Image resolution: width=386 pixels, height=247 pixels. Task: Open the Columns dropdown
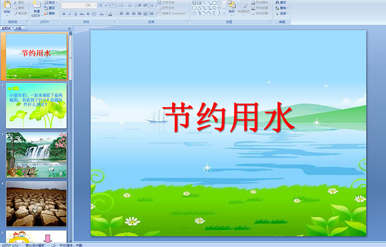click(x=152, y=14)
